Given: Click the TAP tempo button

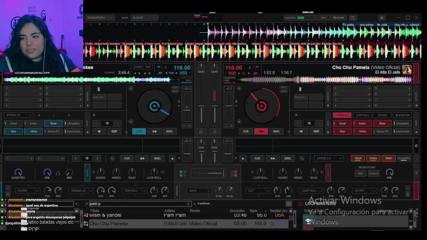Looking at the screenshot, I should tap(148, 67).
